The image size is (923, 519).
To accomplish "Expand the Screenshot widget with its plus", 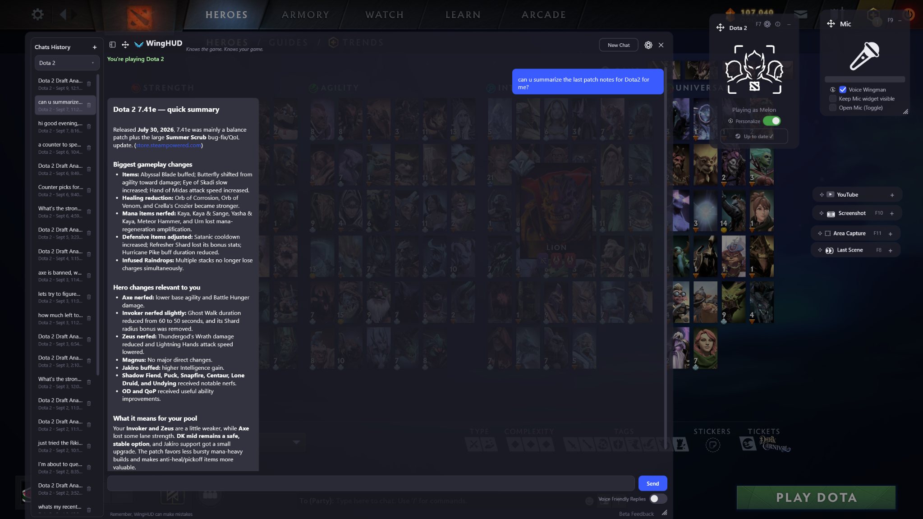I will click(x=892, y=213).
